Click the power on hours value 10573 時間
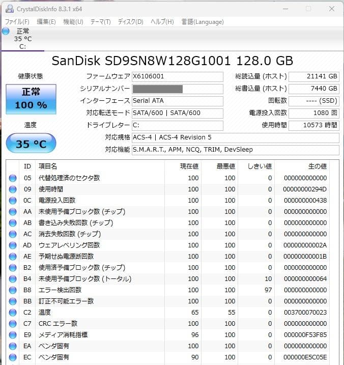 (x=314, y=125)
